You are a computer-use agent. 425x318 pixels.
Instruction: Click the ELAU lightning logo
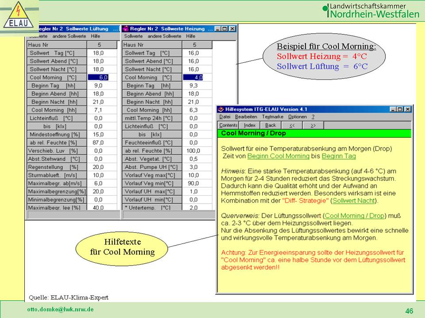point(19,17)
